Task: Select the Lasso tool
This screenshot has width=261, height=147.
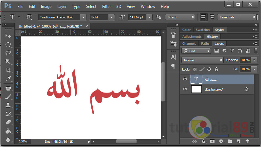Action: [x=8, y=53]
